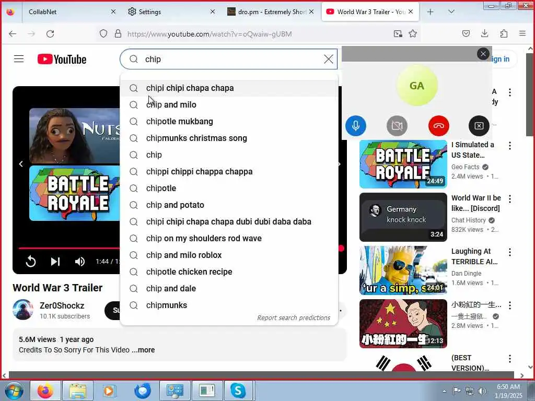
Task: Show site security padlock info
Action: coord(118,33)
